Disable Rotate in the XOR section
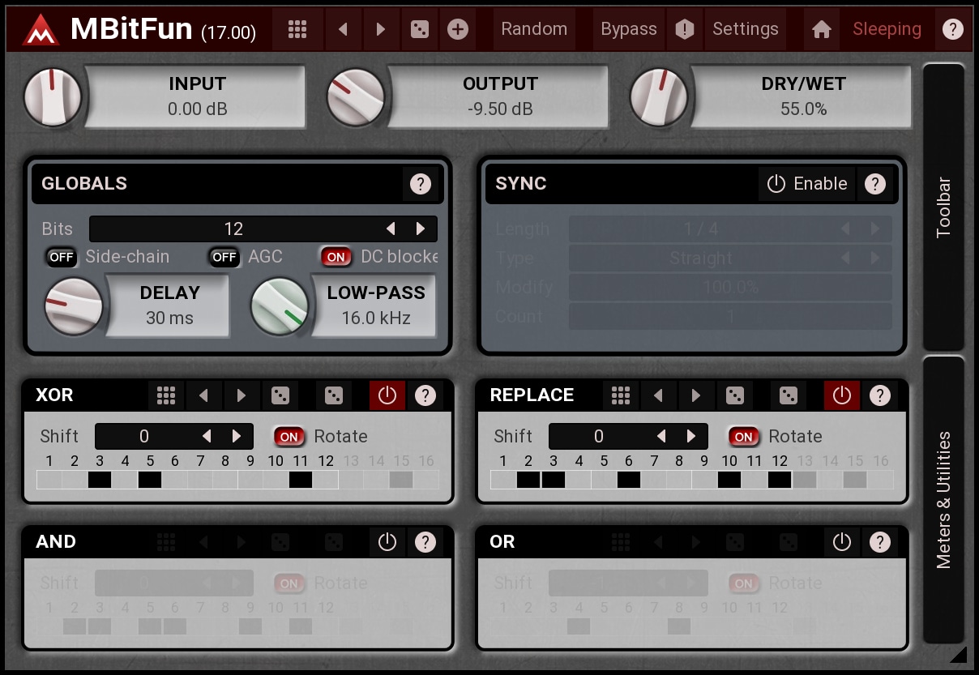 pyautogui.click(x=289, y=437)
